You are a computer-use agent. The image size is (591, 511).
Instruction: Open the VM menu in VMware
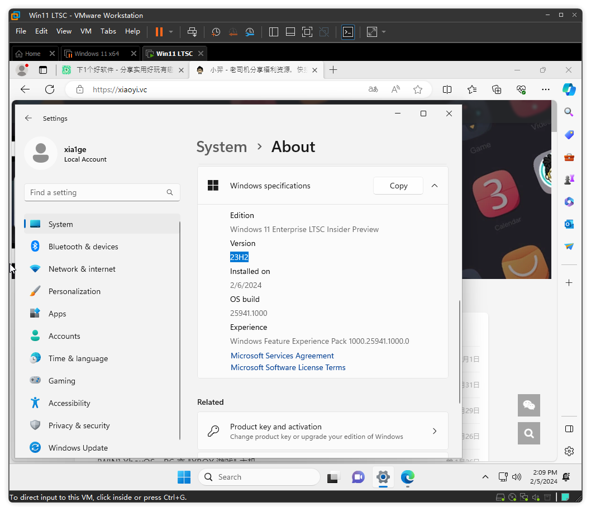click(x=85, y=31)
